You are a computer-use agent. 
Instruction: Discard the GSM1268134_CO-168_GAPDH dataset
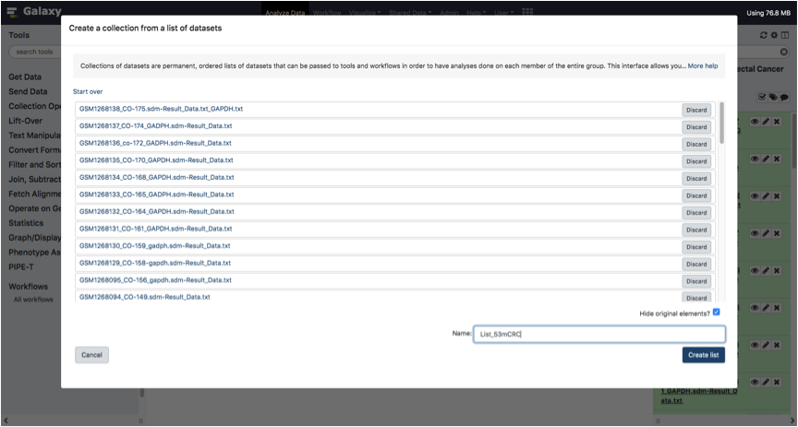click(696, 178)
